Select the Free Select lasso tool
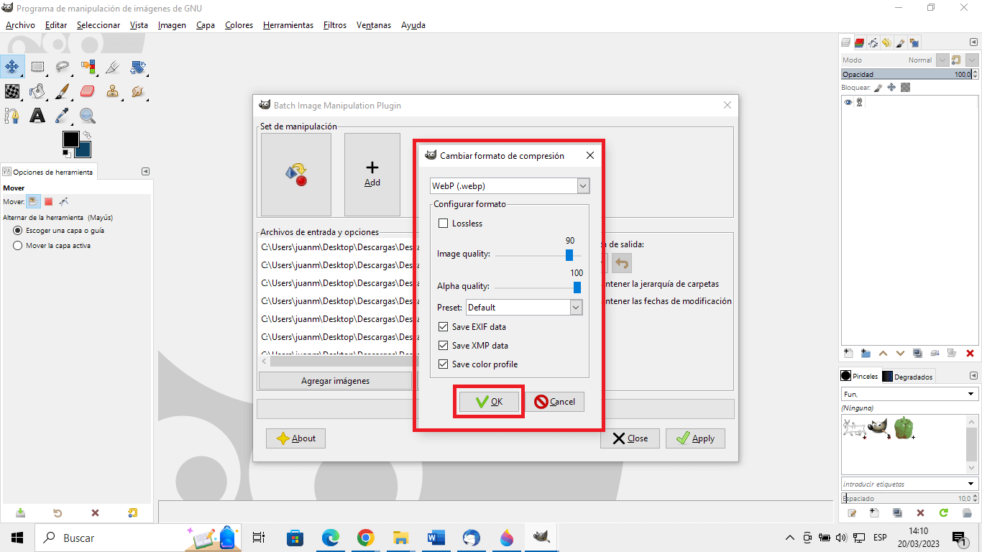This screenshot has height=552, width=982. click(63, 68)
